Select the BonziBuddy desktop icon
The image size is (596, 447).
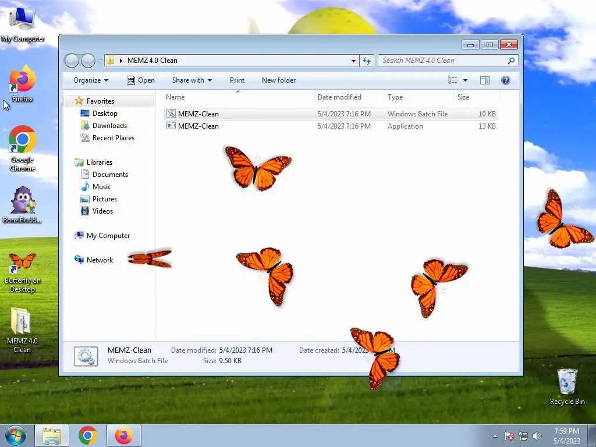coord(23,205)
